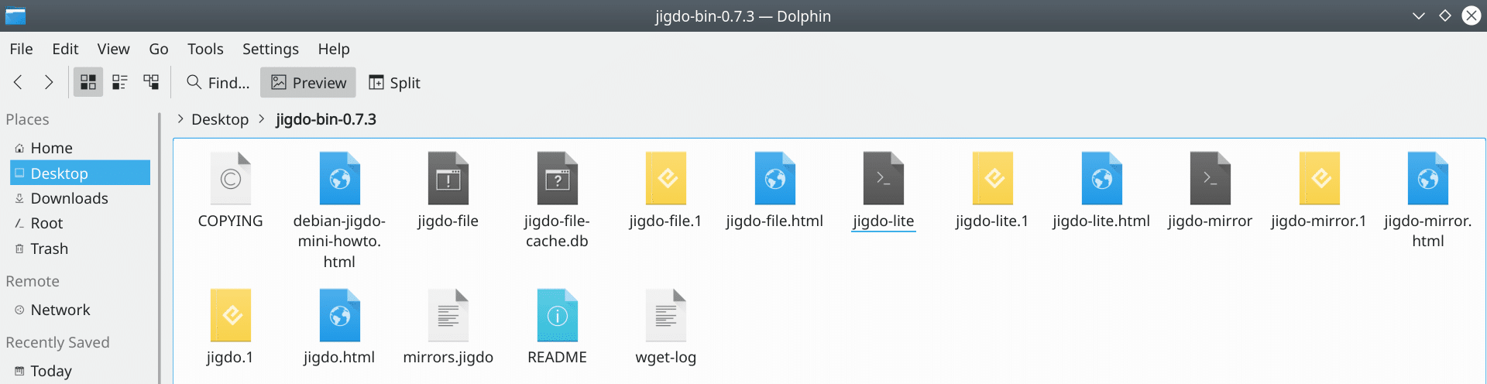
Task: Select the COPYING file icon
Action: [231, 178]
